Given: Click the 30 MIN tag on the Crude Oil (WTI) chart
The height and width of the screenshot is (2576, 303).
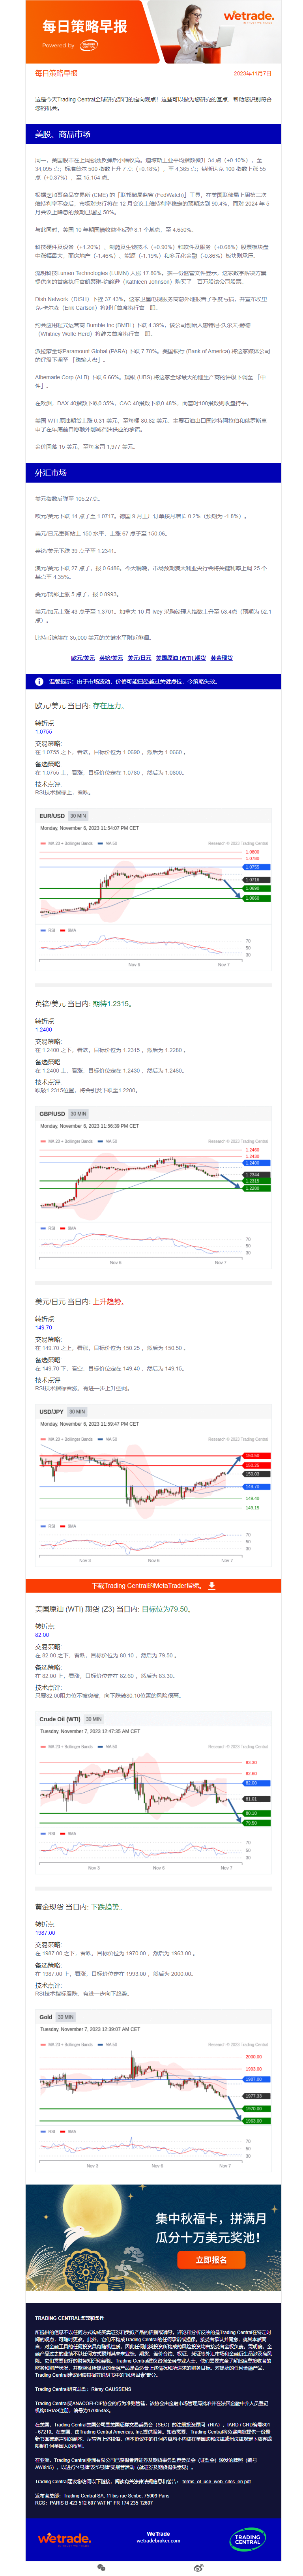Looking at the screenshot, I should (x=94, y=1719).
